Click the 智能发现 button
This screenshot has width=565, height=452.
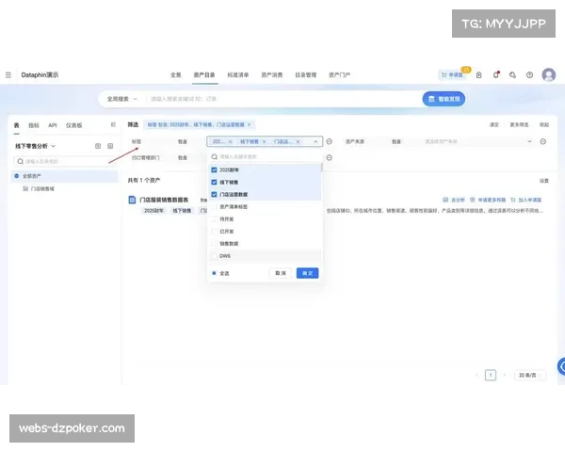coord(444,99)
